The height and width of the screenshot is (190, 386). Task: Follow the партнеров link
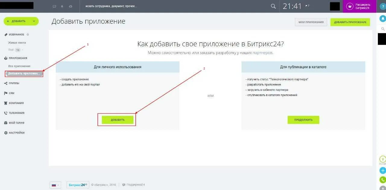(262, 53)
